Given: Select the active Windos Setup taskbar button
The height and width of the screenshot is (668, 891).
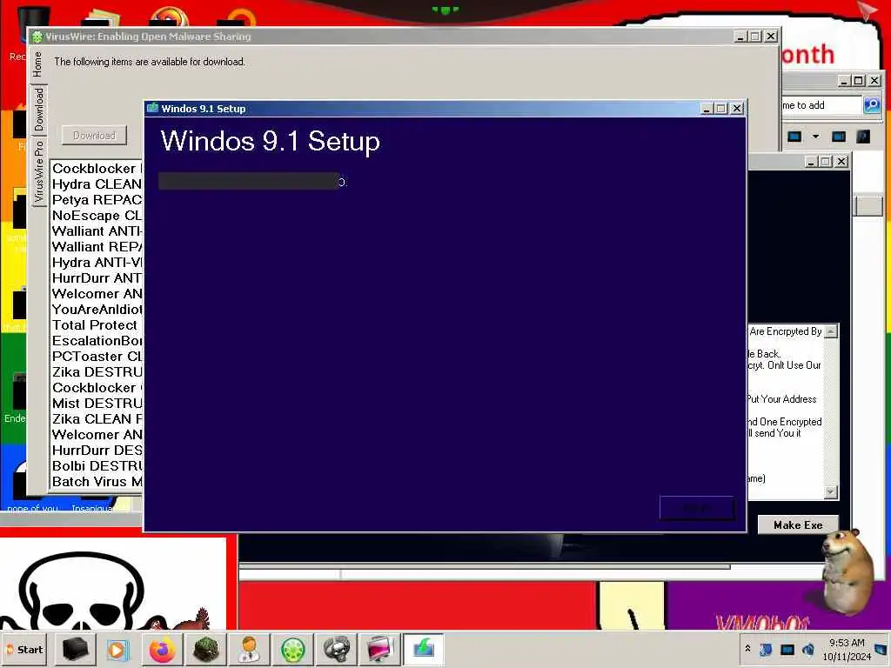Looking at the screenshot, I should coord(424,649).
